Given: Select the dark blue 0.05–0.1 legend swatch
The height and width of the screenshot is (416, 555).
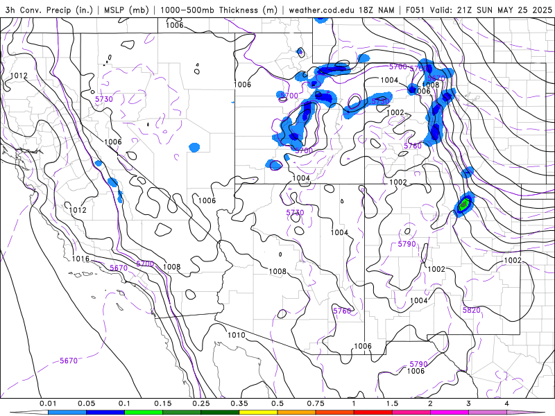Looking at the screenshot, I should click(x=105, y=413).
